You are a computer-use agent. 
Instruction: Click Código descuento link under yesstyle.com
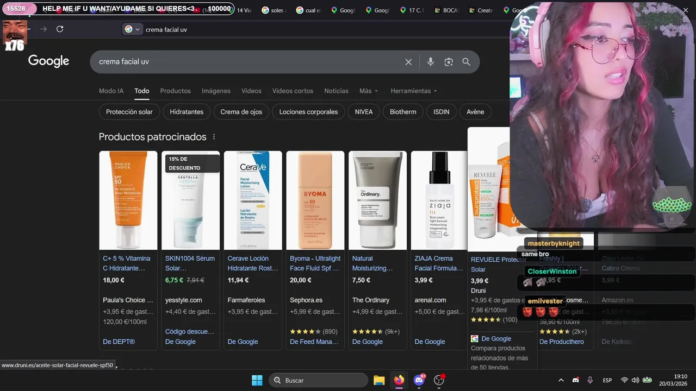pos(190,331)
